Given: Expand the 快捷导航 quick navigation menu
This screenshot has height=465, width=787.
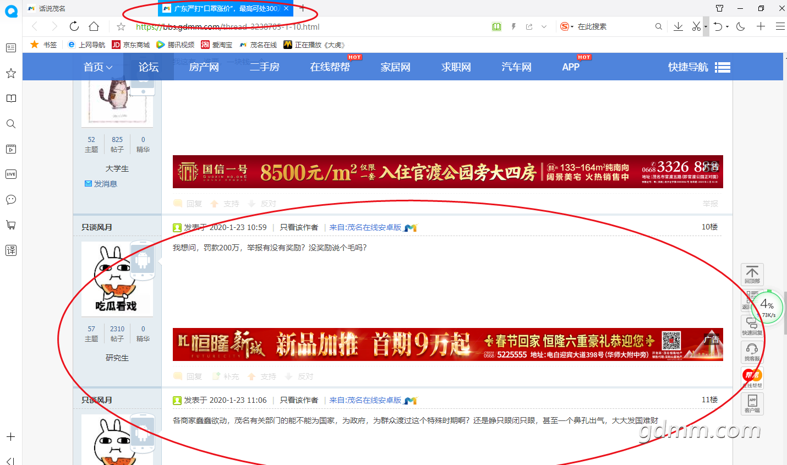Looking at the screenshot, I should click(699, 67).
